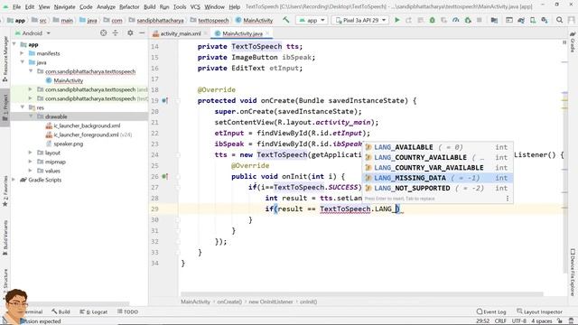Choose LANG_MISSING_DATA completion item
This screenshot has width=578, height=325.
pos(437,178)
